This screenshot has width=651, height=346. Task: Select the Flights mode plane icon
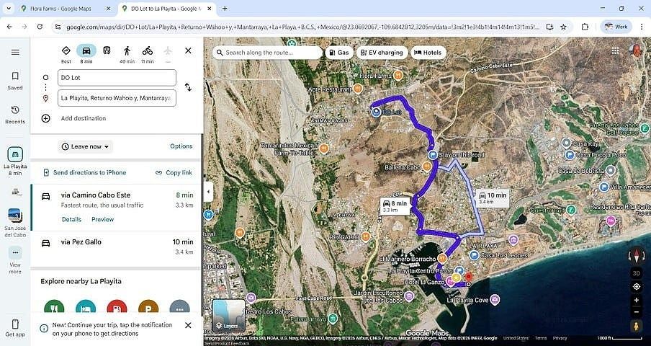coord(168,50)
